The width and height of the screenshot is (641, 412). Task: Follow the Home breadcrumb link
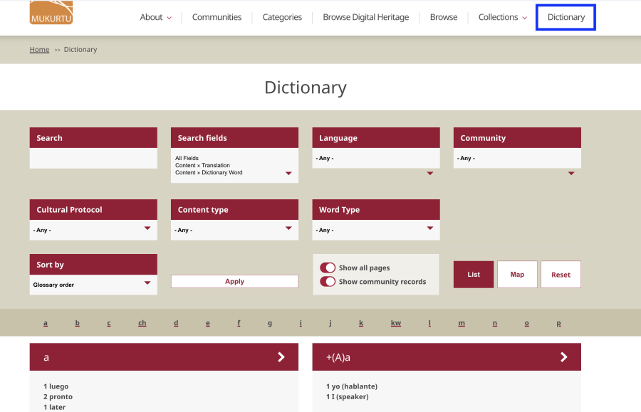tap(39, 49)
